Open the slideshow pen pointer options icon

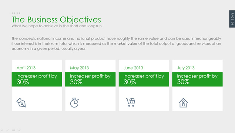click(x=7, y=130)
